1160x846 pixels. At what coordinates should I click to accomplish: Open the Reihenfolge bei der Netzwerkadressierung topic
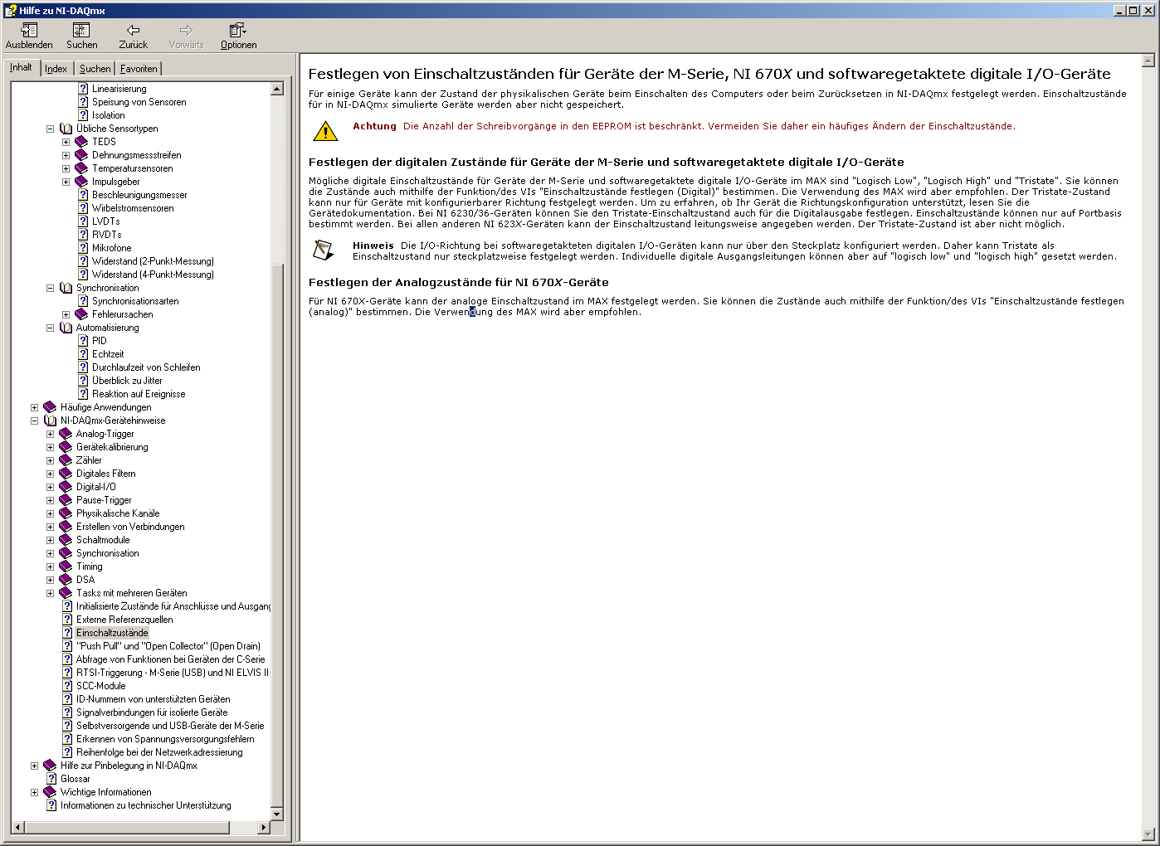point(159,752)
